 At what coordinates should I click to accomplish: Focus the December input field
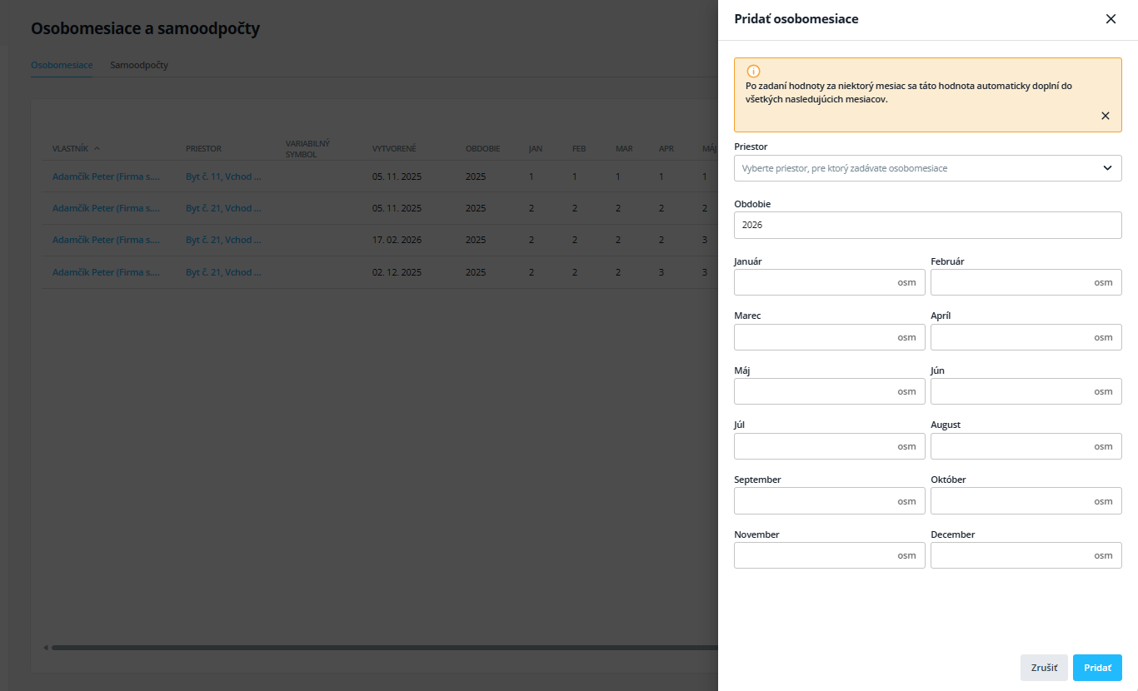point(1026,555)
